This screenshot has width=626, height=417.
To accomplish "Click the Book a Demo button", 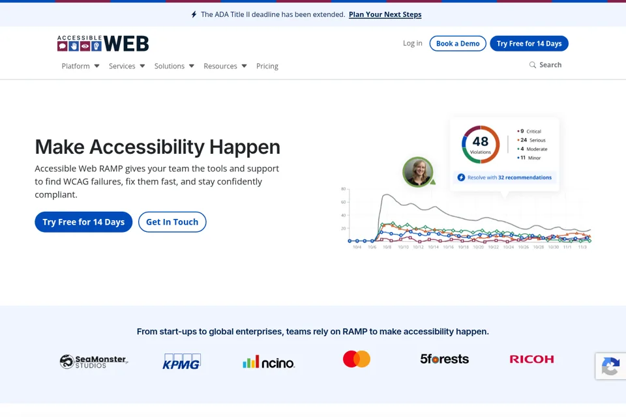I will point(458,44).
